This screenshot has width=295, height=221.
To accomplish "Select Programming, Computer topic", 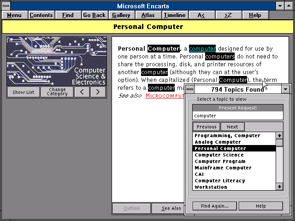I will tap(234, 135).
